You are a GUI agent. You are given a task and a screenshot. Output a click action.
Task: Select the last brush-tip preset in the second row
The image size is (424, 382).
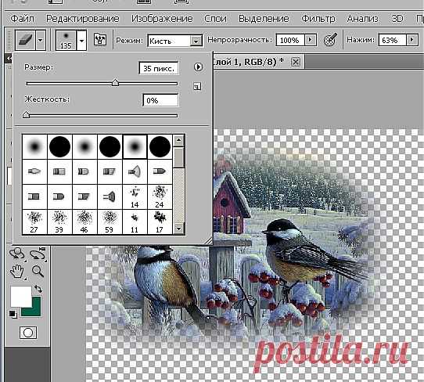tap(160, 171)
